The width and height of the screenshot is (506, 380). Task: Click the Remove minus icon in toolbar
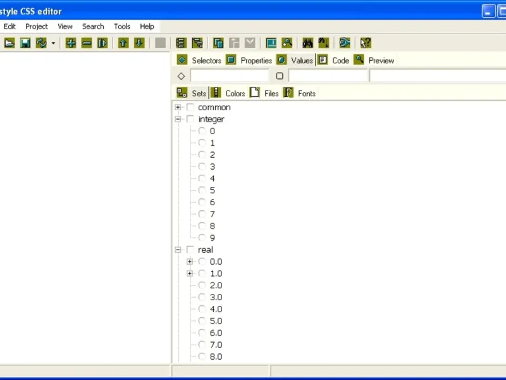click(87, 43)
